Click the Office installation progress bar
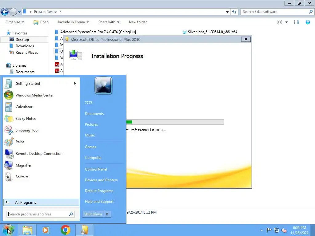This screenshot has height=236, width=315. 175,122
